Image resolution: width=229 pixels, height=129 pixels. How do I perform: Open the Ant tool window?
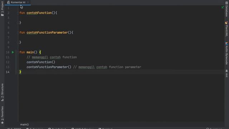point(226,73)
